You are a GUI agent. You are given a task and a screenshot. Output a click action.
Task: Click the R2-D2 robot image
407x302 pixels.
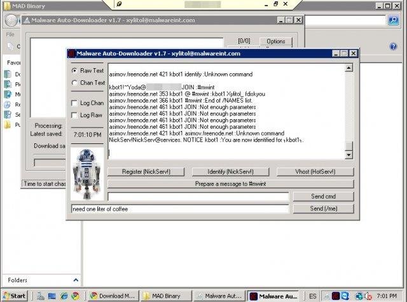(x=87, y=174)
